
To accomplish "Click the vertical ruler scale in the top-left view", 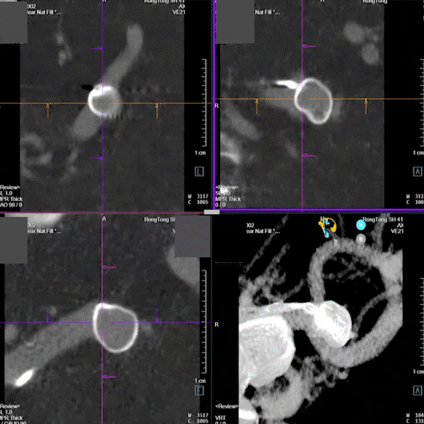I will coord(204,102).
